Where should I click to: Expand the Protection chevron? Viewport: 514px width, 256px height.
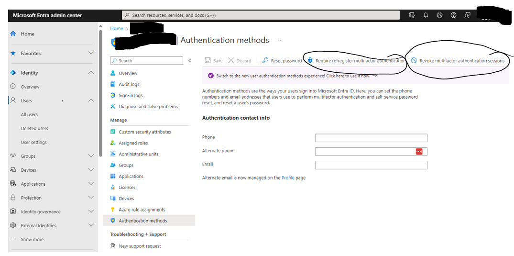[x=91, y=198]
